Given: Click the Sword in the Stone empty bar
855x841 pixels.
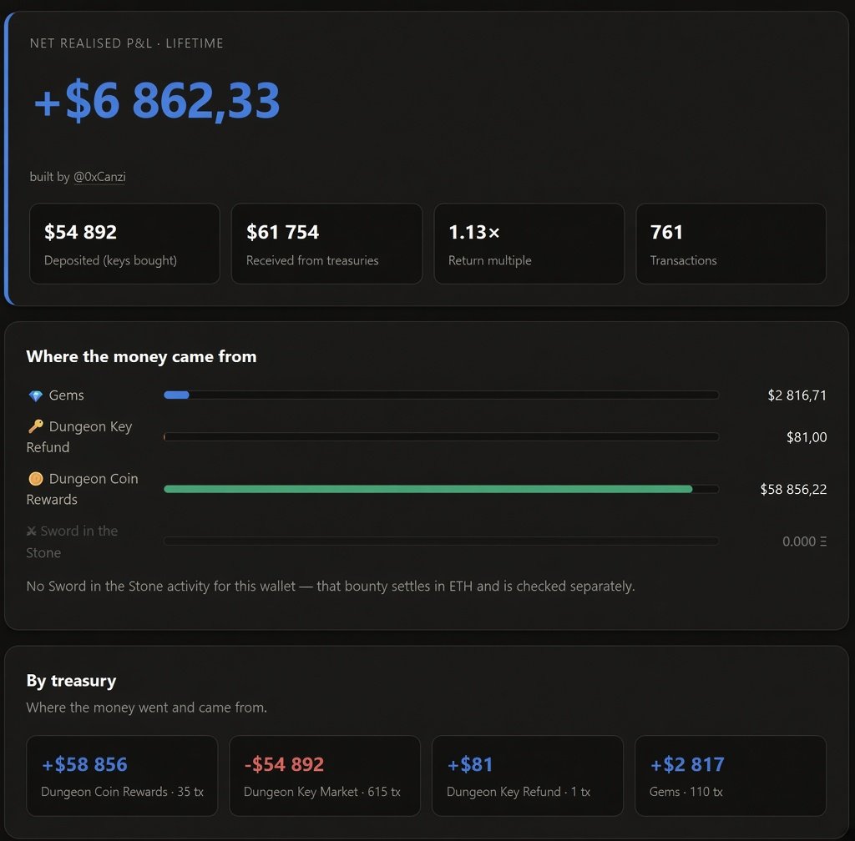Looking at the screenshot, I should click(441, 541).
